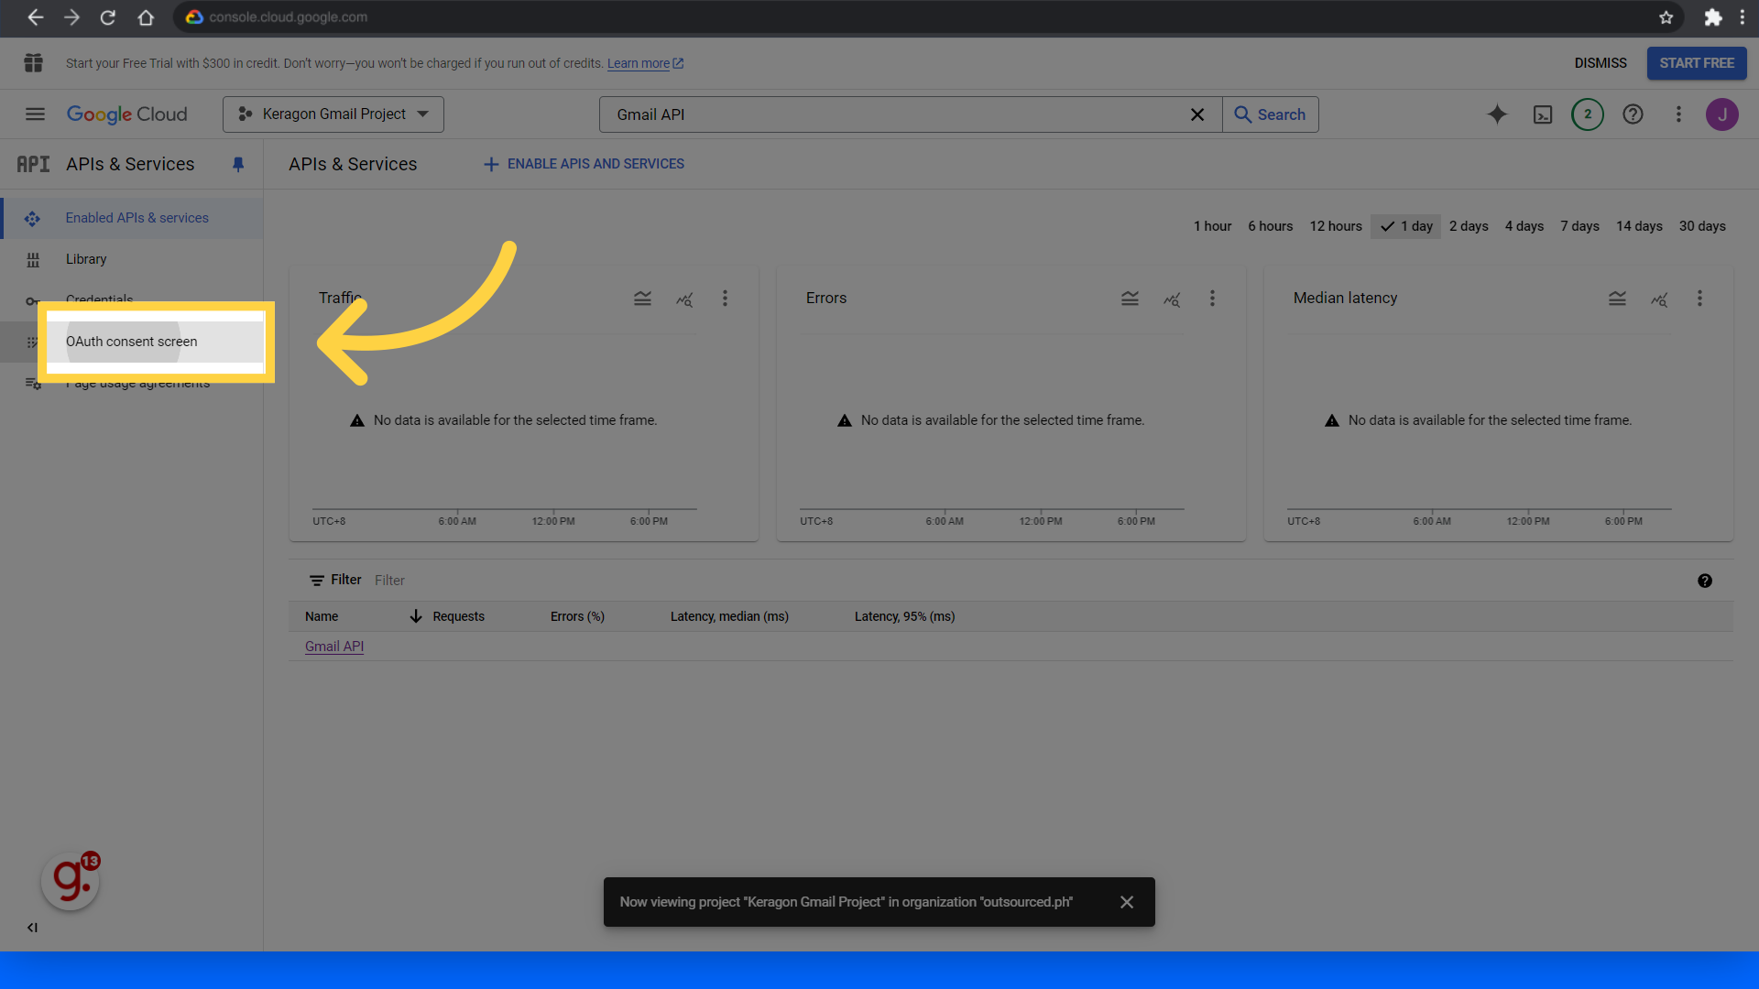
Task: Toggle legend on the Traffic chart
Action: 642,299
